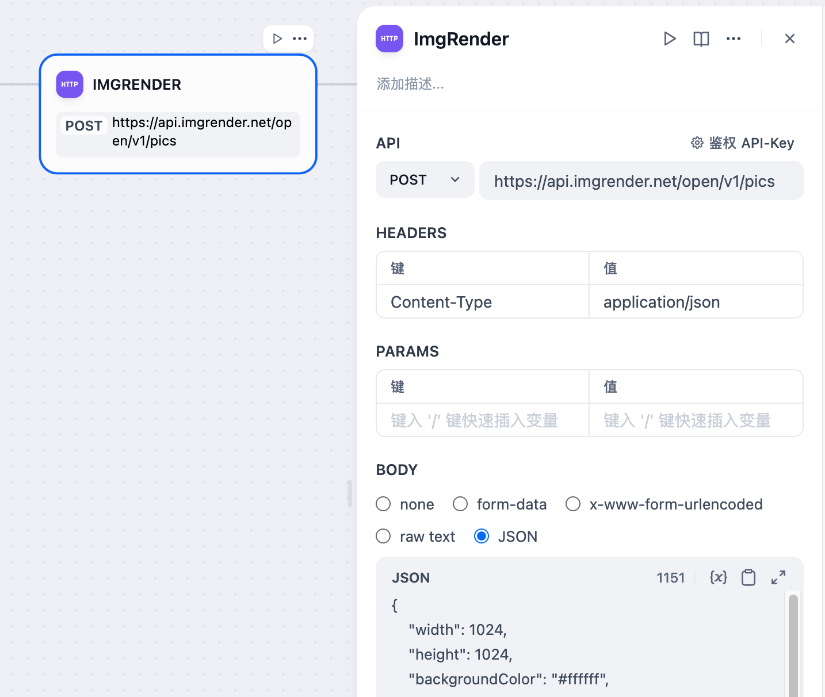
Task: Edit the ImgRender title
Action: click(461, 39)
